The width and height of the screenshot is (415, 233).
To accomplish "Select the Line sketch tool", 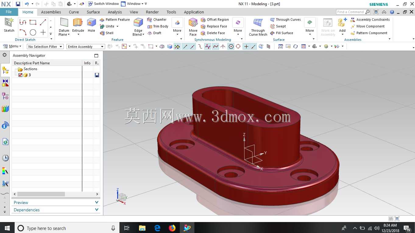I will (x=43, y=22).
